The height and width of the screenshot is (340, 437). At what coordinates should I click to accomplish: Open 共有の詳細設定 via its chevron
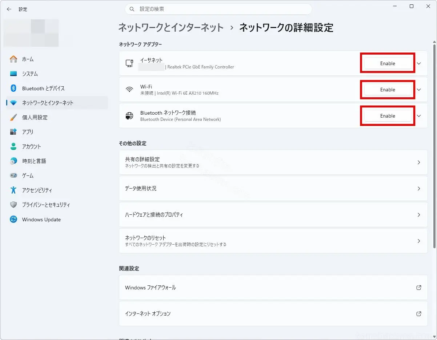[419, 162]
